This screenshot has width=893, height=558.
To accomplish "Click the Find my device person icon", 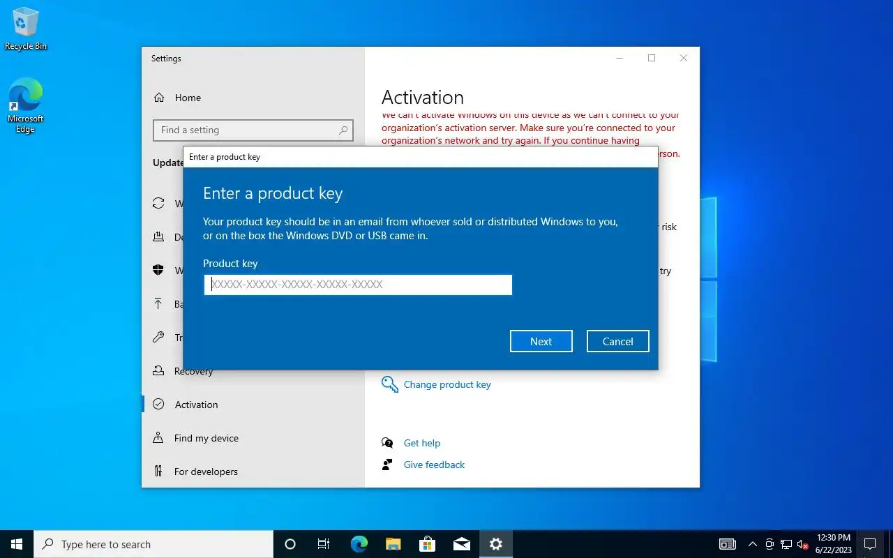I will click(x=158, y=438).
